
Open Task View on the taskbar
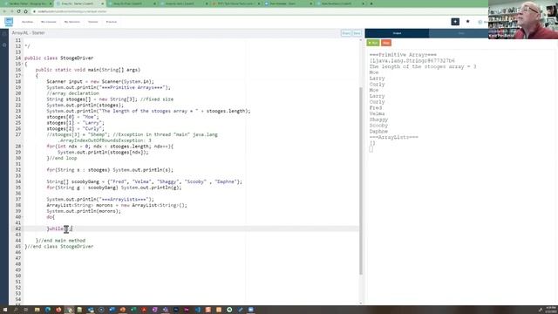coord(26,310)
